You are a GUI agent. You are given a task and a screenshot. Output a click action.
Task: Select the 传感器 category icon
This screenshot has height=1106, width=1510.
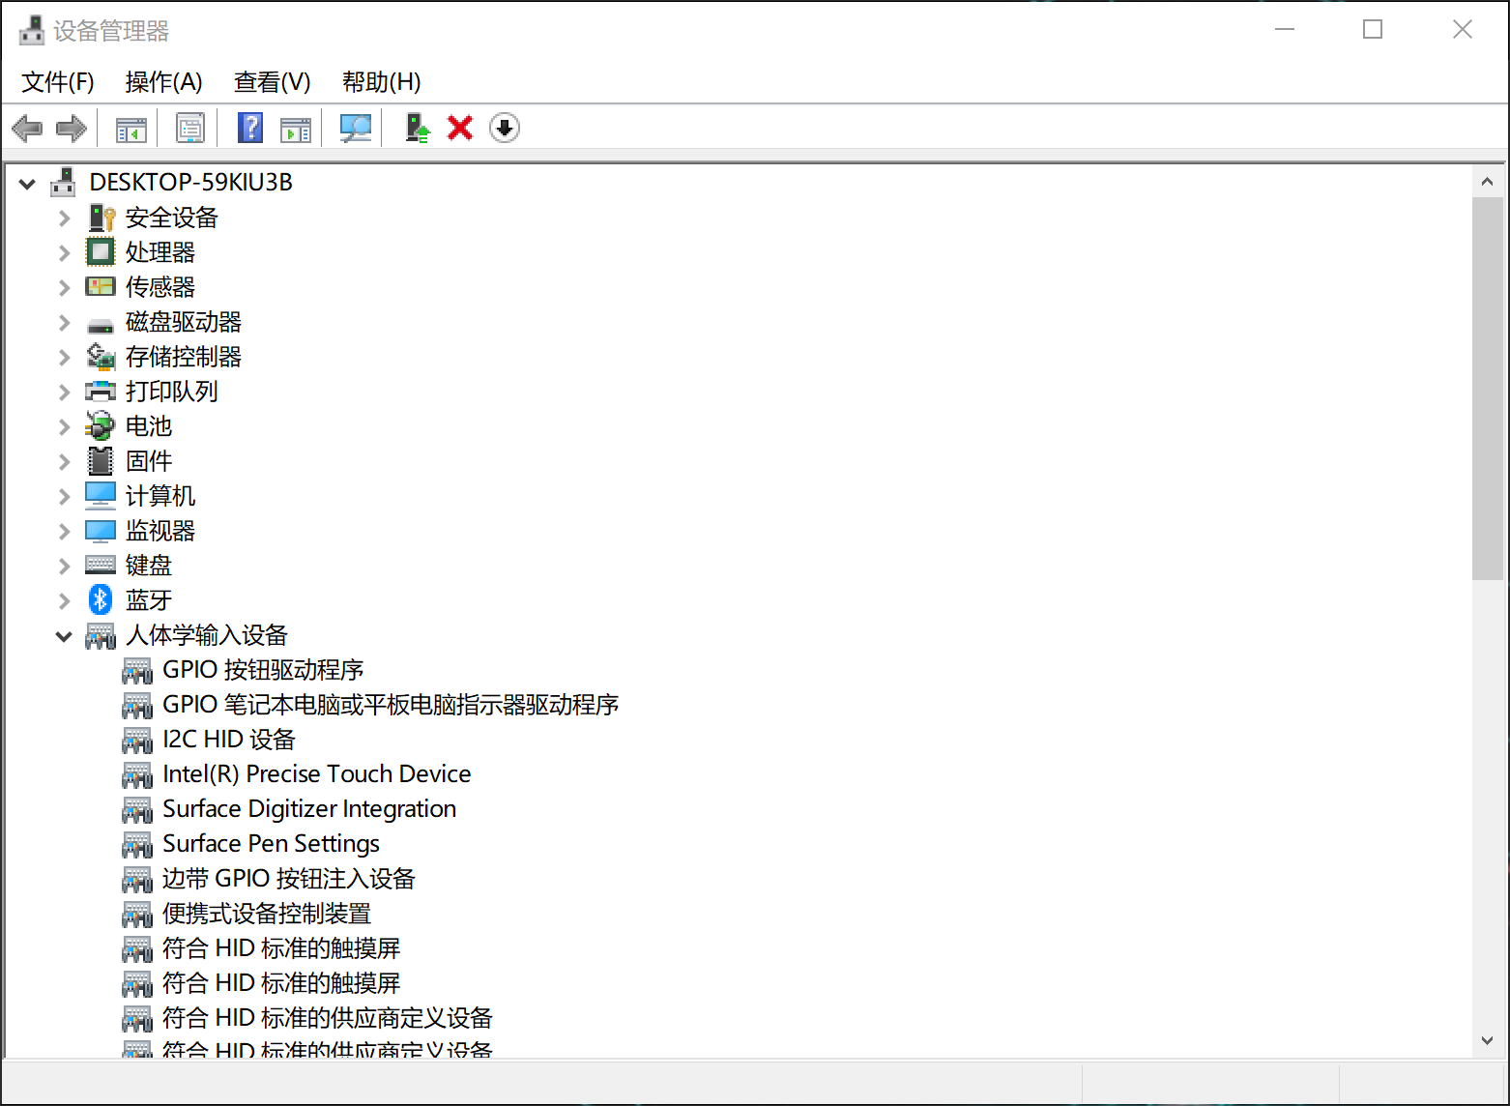click(x=101, y=287)
